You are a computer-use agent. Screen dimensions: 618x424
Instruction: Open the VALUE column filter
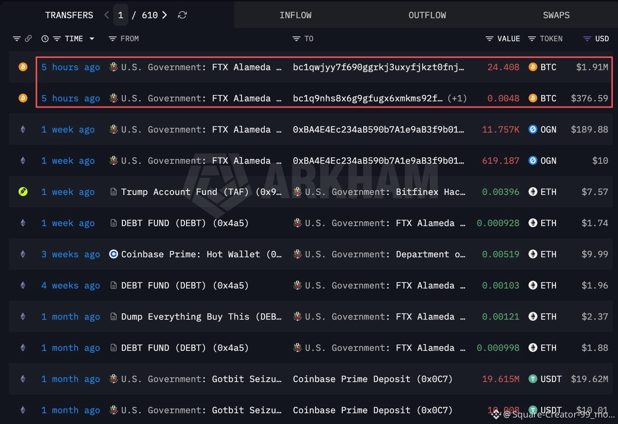489,39
